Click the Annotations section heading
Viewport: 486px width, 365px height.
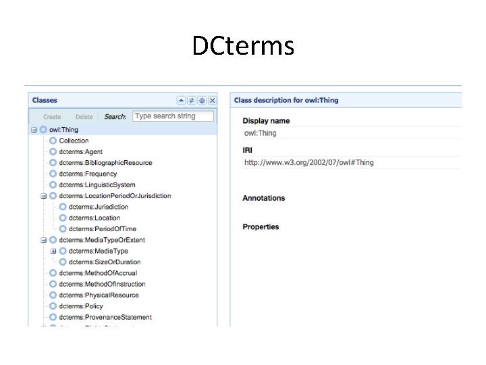264,198
